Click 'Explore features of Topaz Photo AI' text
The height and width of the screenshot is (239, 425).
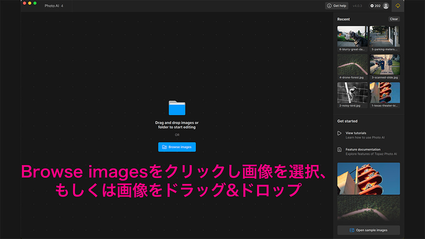point(371,154)
